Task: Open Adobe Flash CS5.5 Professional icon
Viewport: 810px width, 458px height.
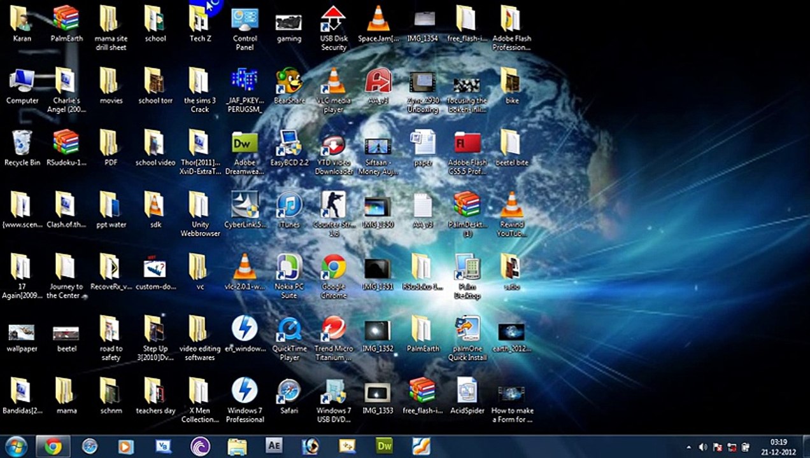Action: coord(467,153)
